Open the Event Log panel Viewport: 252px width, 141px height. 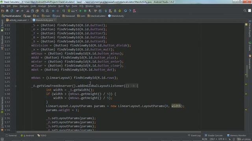[194, 136]
